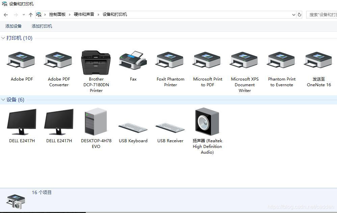Viewport: 337px width, 213px height.
Task: Expand chevron after 控制面板 breadcrumb
Action: pyautogui.click(x=70, y=14)
